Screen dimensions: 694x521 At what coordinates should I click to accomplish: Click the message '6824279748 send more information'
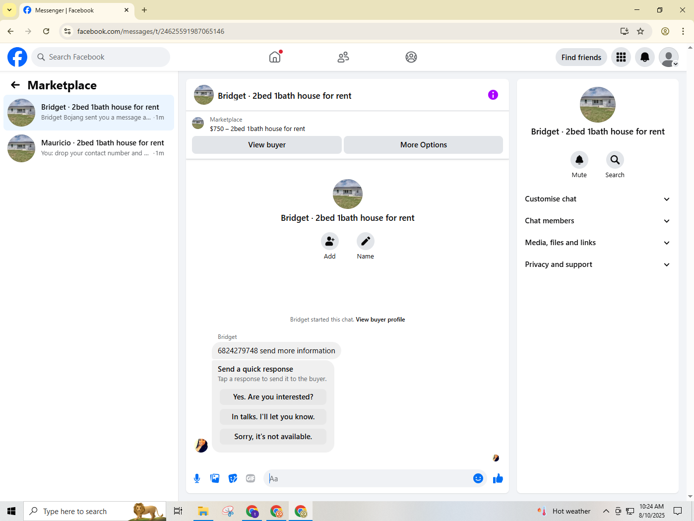tap(276, 351)
